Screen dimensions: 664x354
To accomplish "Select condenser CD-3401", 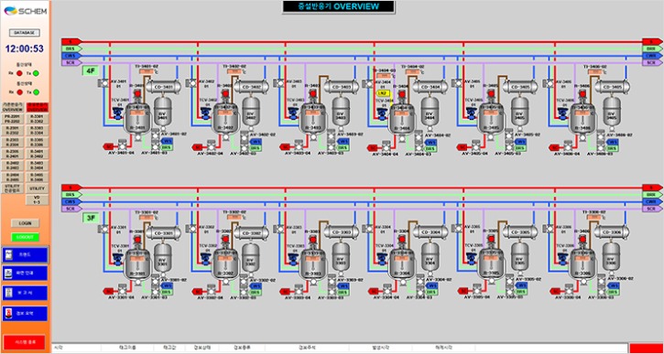I will pyautogui.click(x=163, y=87).
